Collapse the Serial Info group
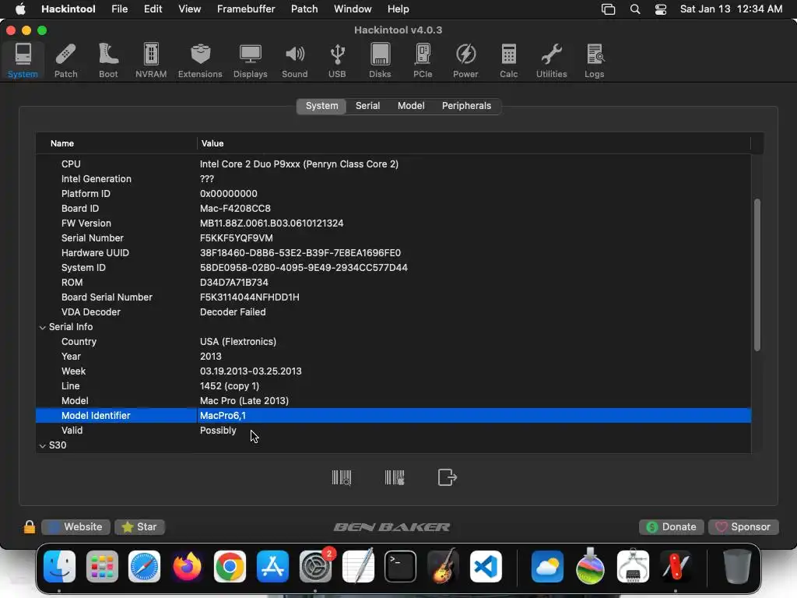This screenshot has height=598, width=797. pos(43,328)
